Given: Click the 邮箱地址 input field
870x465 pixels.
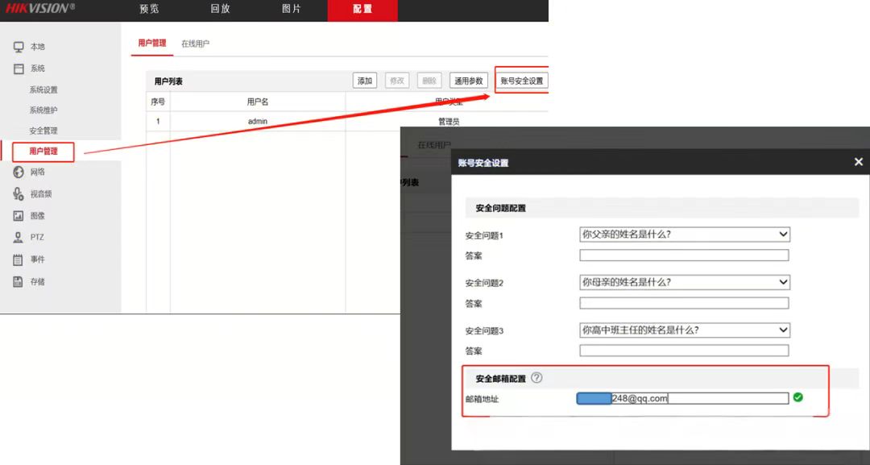Looking at the screenshot, I should [682, 398].
